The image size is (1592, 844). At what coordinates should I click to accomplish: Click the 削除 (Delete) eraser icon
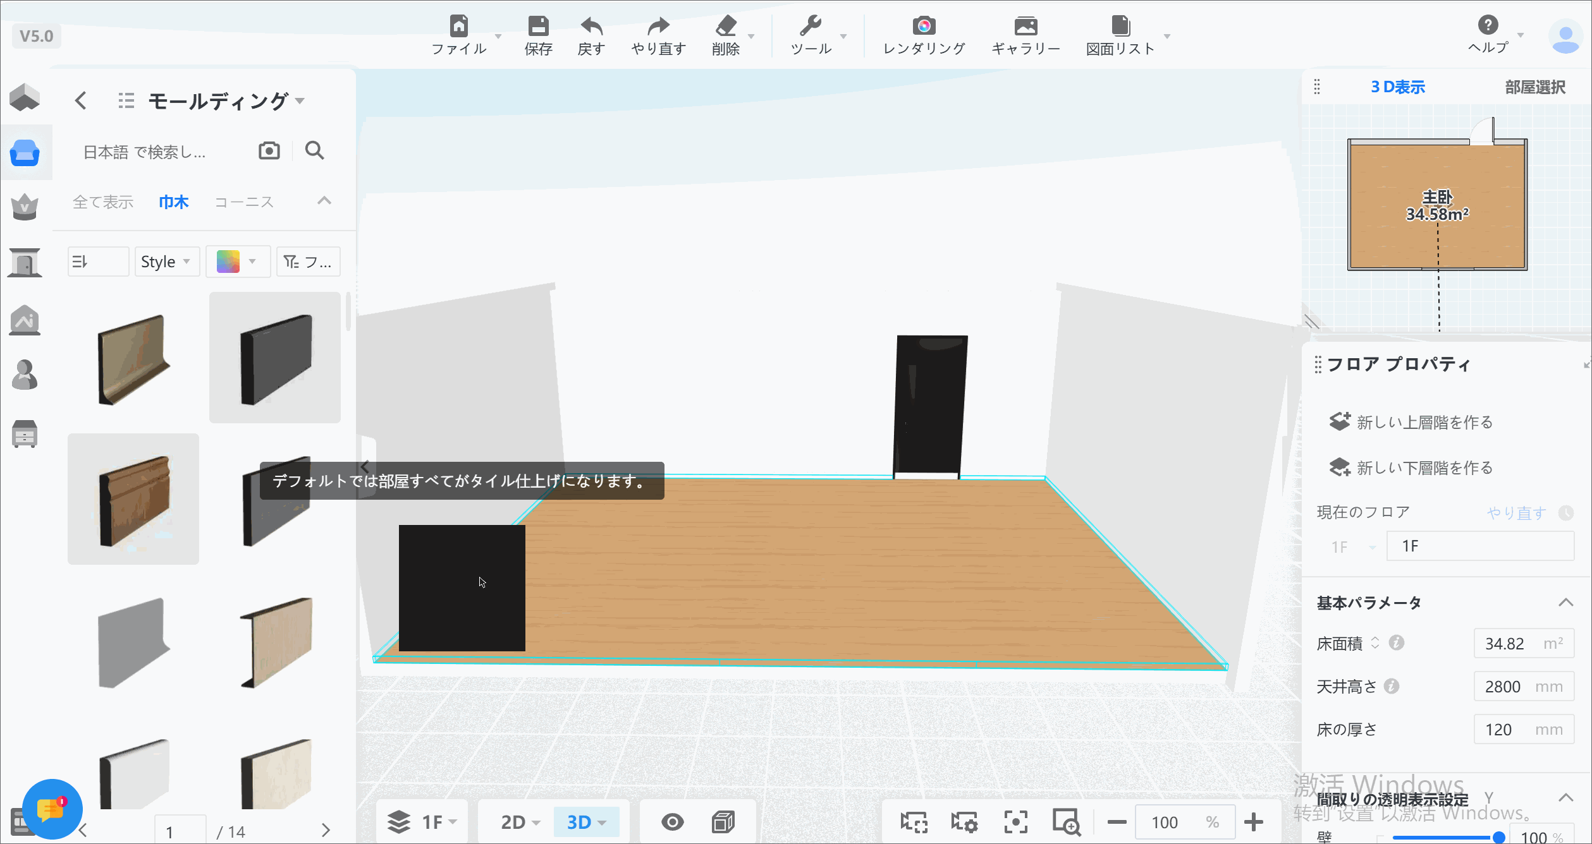coord(726,35)
